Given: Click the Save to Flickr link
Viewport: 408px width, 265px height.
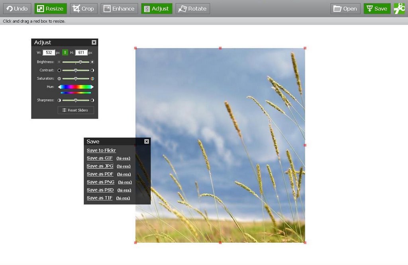Looking at the screenshot, I should pos(101,150).
